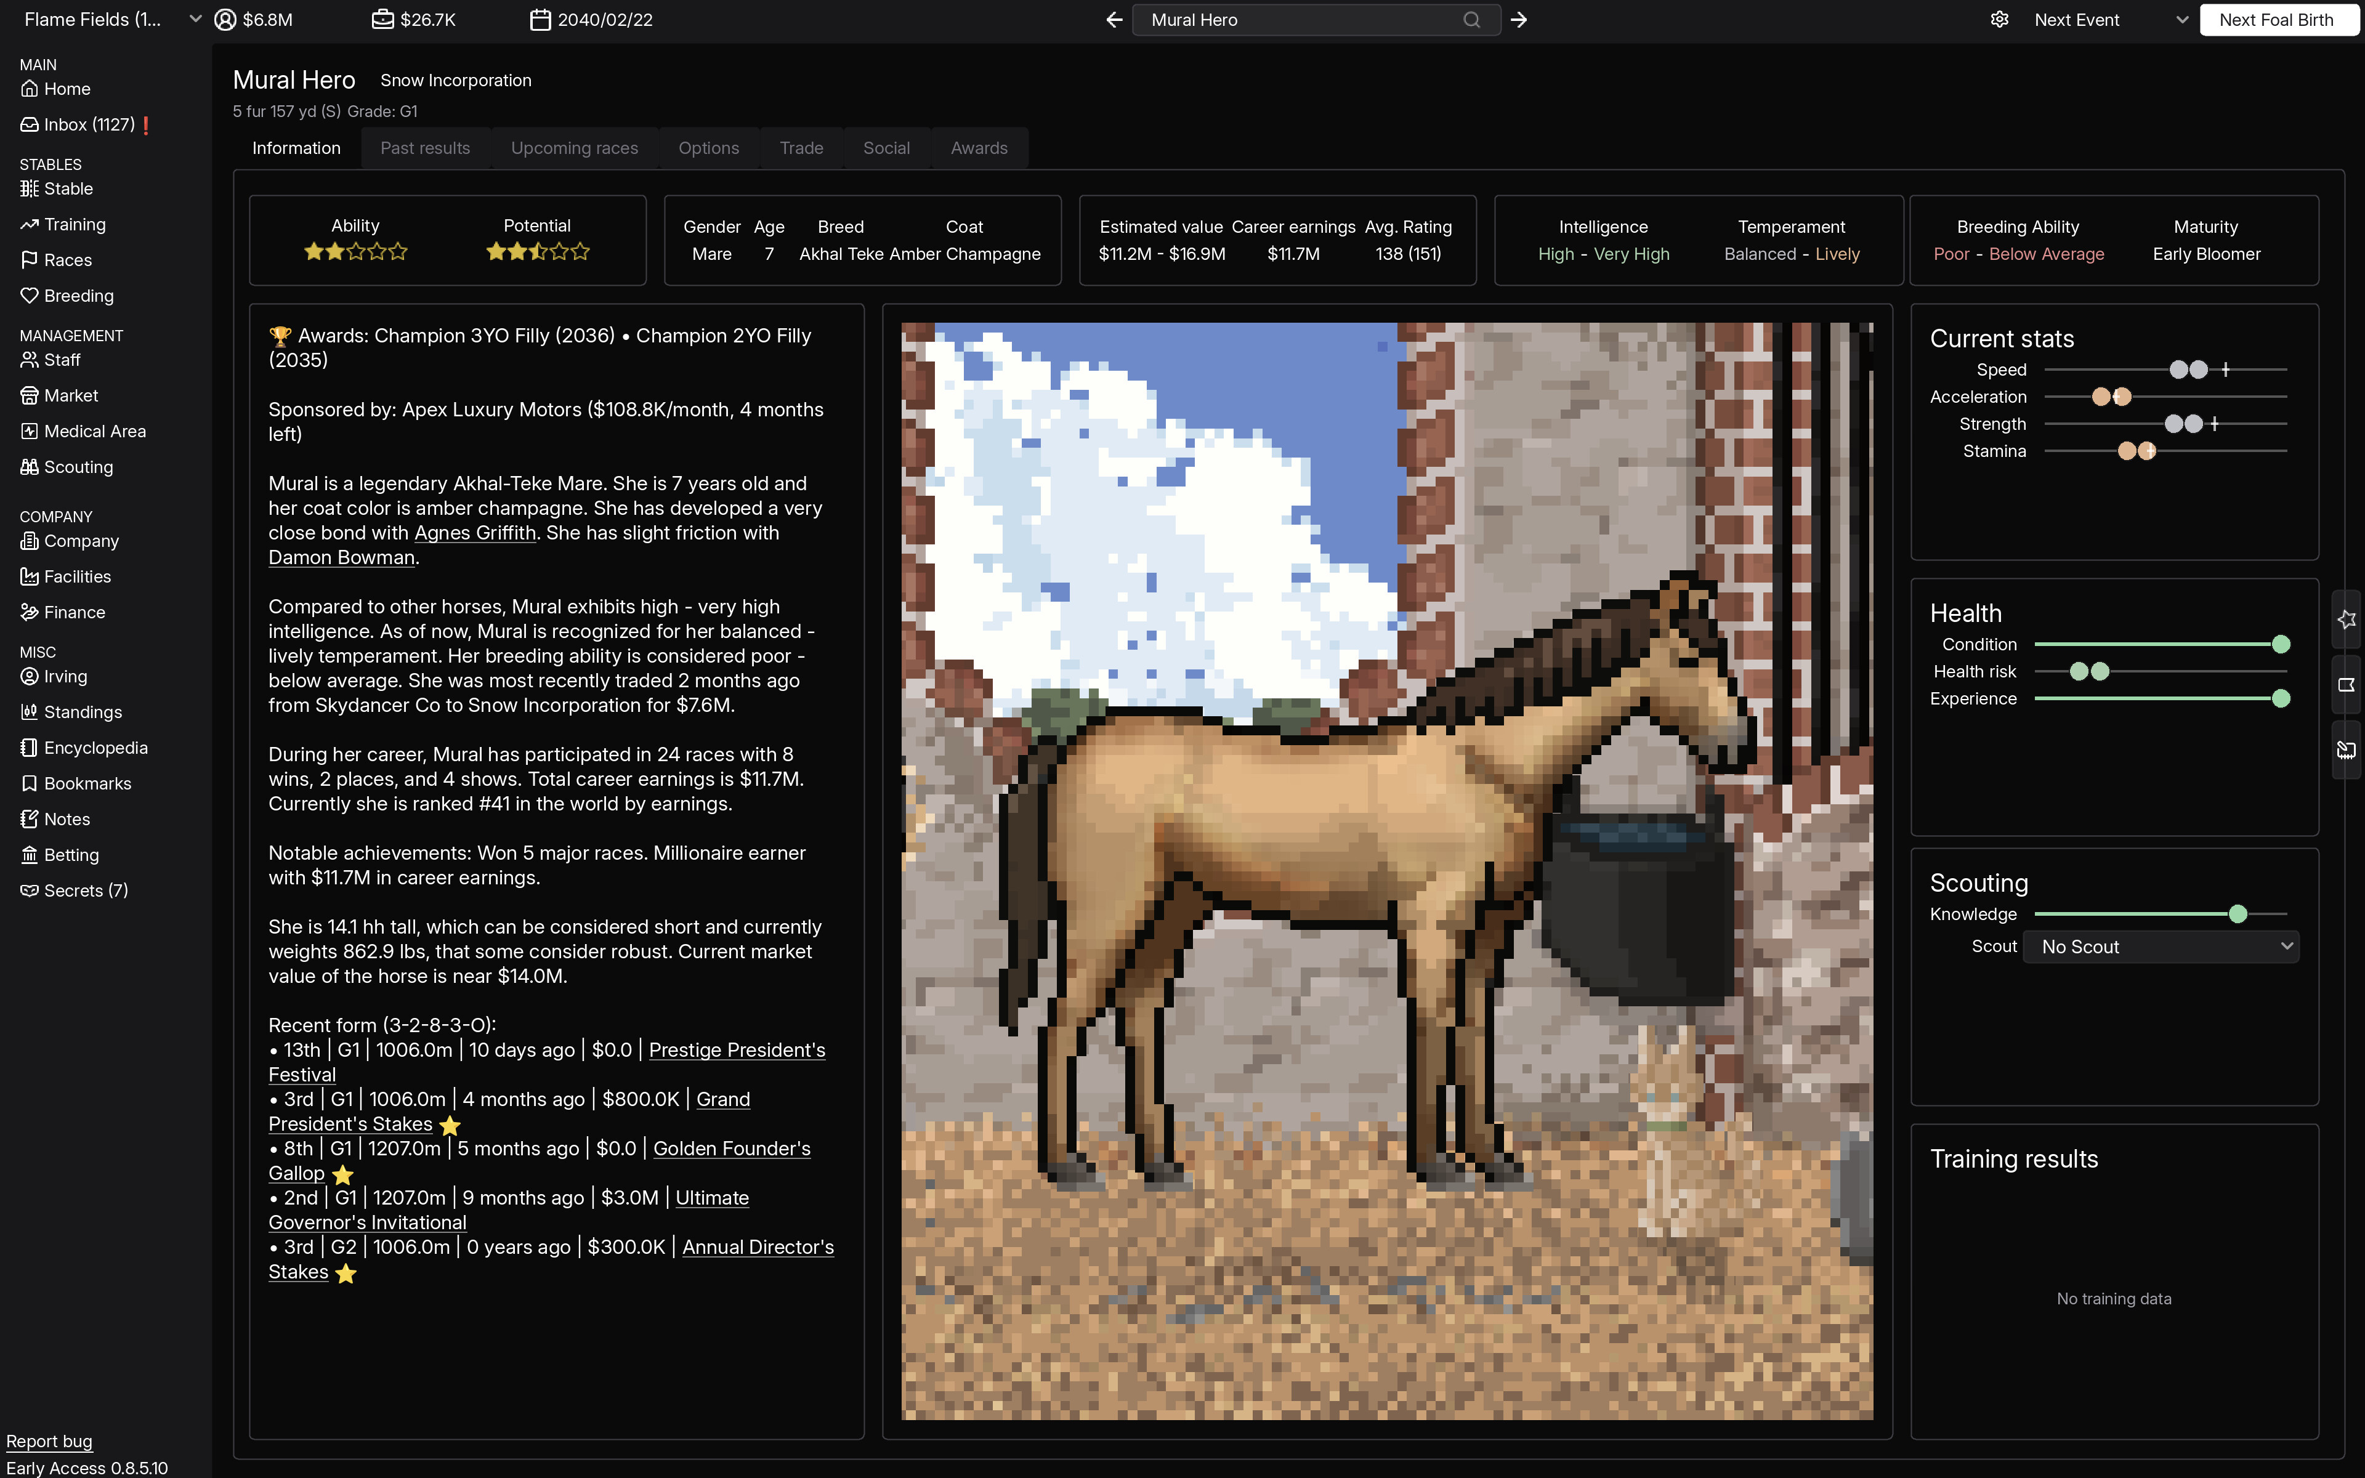Select the Breeding heart icon in the sidebar
The height and width of the screenshot is (1478, 2365).
tap(30, 295)
